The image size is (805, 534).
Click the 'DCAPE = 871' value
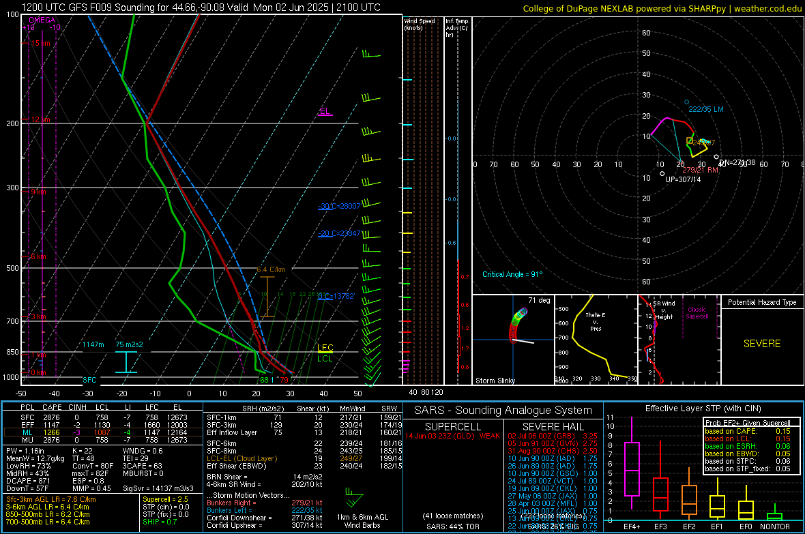coord(28,481)
